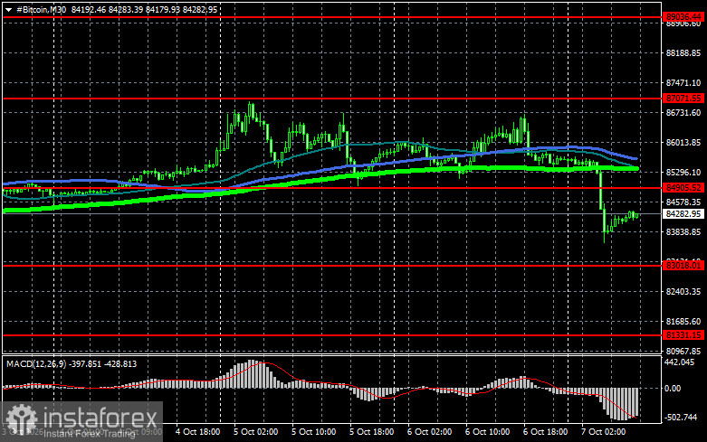Select the red 87071.55 level label
This screenshot has height=442, width=707.
click(683, 99)
